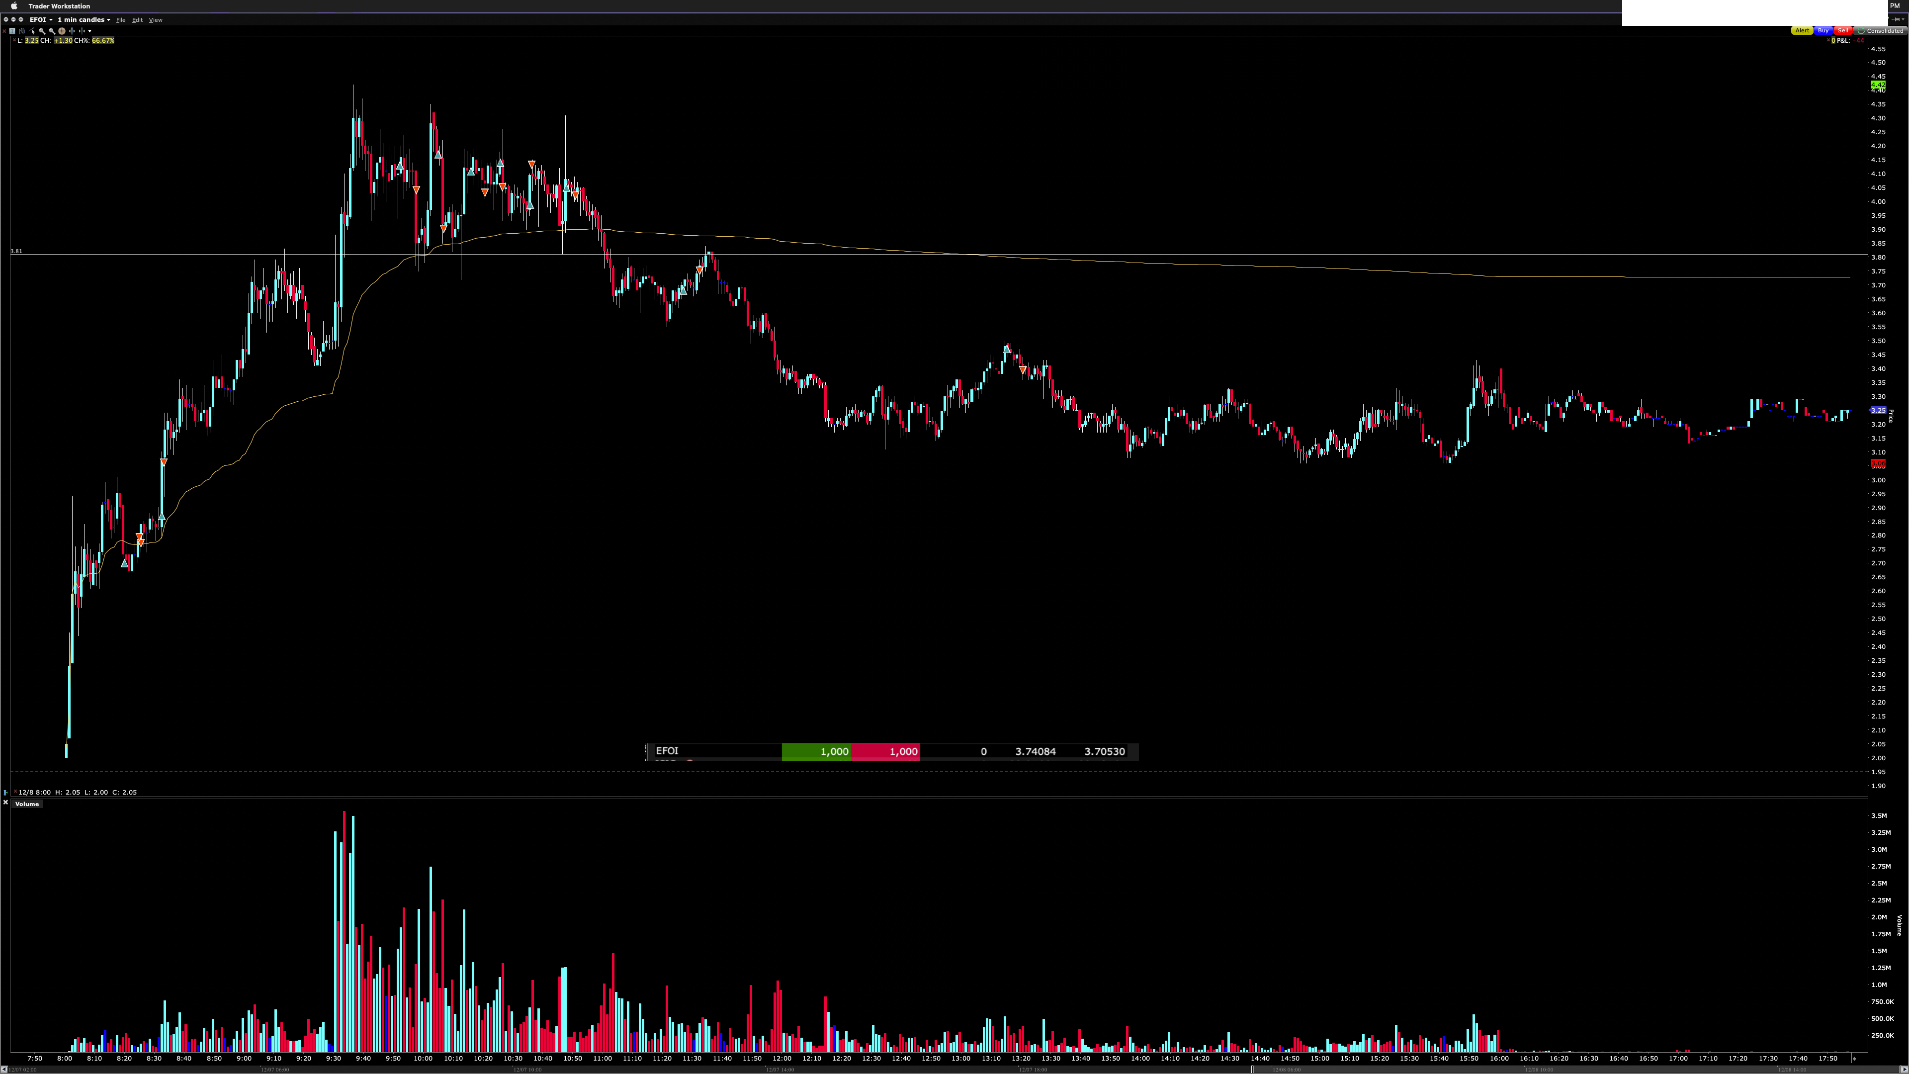Toggle the pin window icon
This screenshot has height=1074, width=1909.
click(1896, 19)
